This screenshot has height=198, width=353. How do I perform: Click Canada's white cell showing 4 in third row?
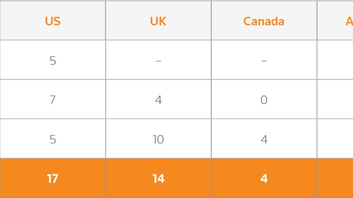click(x=264, y=139)
